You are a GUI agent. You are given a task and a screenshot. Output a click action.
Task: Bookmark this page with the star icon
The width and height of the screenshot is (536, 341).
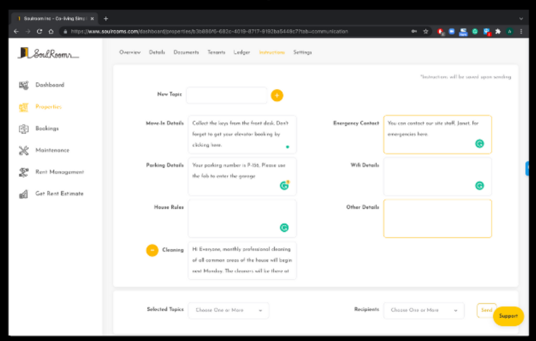425,31
